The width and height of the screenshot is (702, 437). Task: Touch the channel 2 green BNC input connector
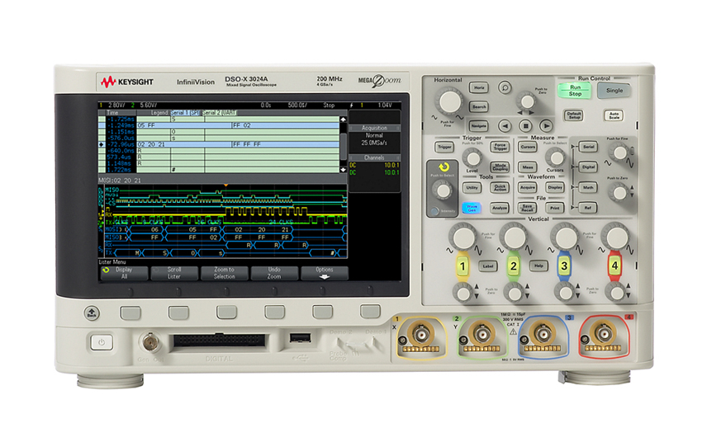tap(481, 334)
